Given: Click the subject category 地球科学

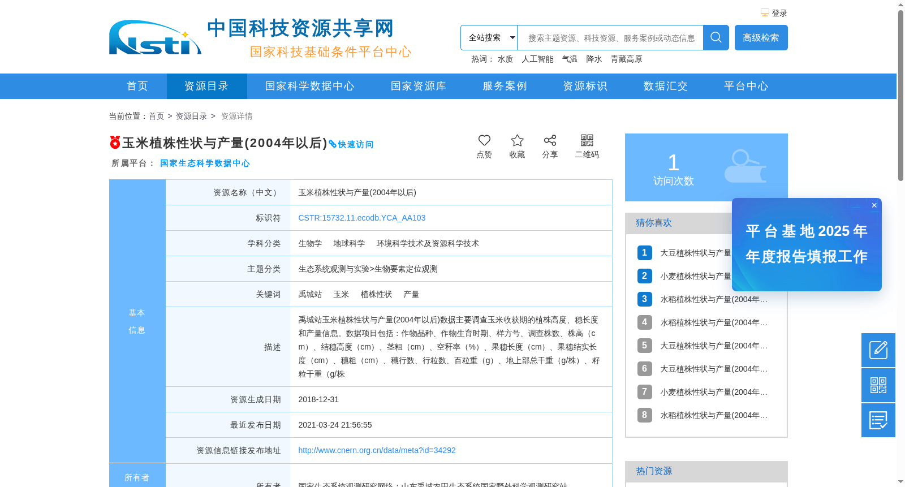Looking at the screenshot, I should coord(349,243).
